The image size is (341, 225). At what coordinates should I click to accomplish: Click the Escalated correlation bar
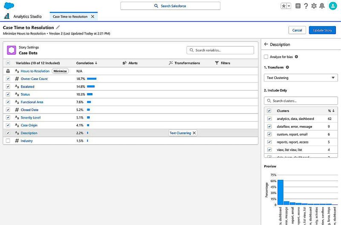[x=91, y=87]
